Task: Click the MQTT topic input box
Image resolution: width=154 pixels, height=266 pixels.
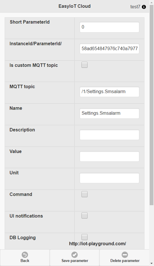Action: point(110,92)
